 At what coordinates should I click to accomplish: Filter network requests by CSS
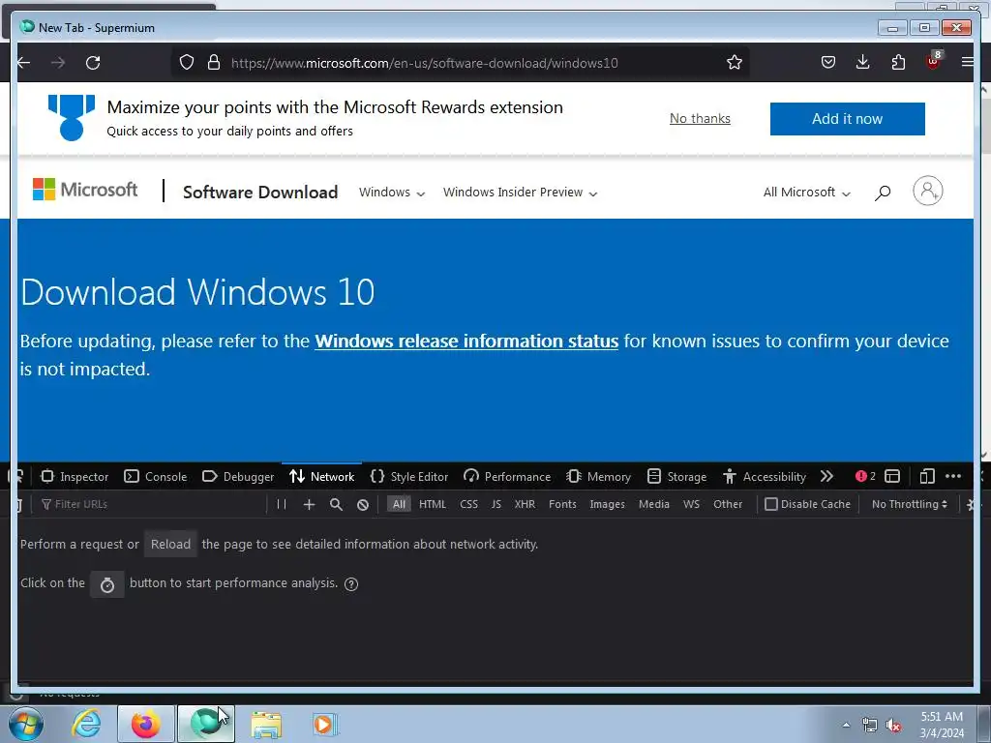tap(469, 504)
